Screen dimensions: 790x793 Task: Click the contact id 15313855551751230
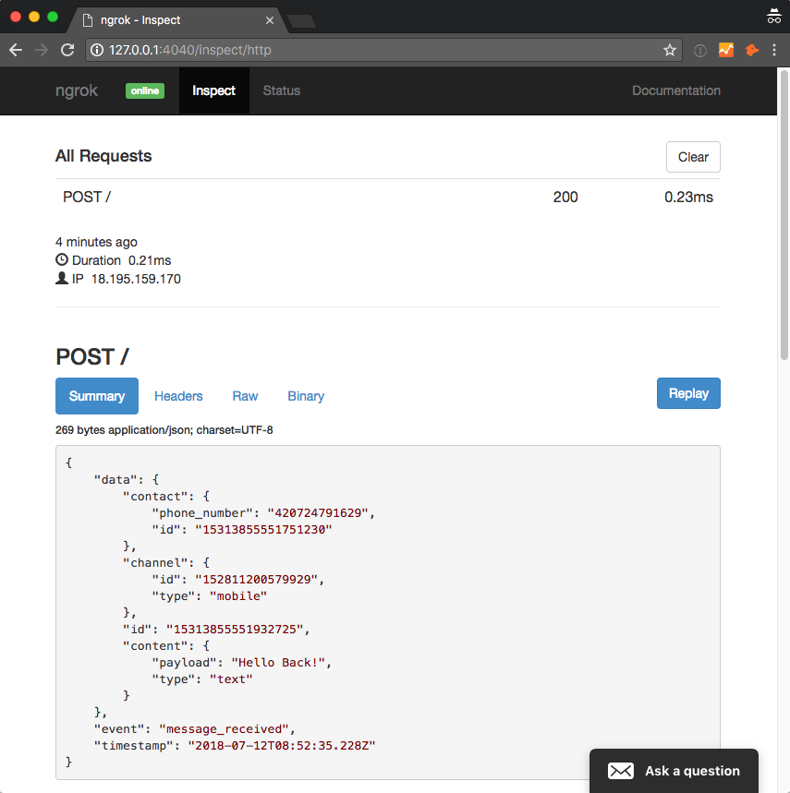tap(263, 530)
